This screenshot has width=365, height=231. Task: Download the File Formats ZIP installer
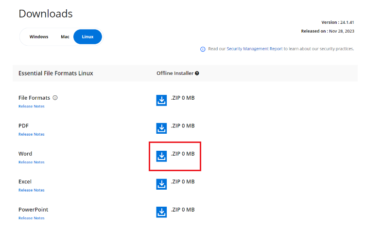[161, 100]
